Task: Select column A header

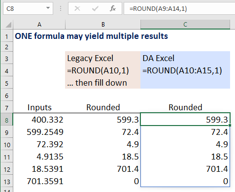Action: (x=39, y=25)
